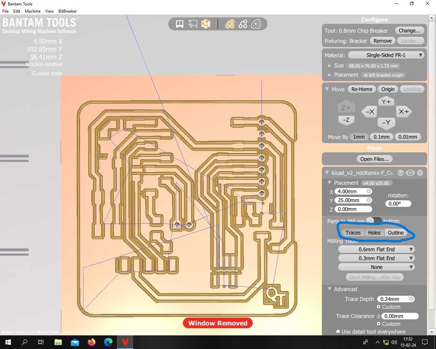Image resolution: width=436 pixels, height=349 pixels.
Task: Expand the material Size section
Action: tap(329, 65)
